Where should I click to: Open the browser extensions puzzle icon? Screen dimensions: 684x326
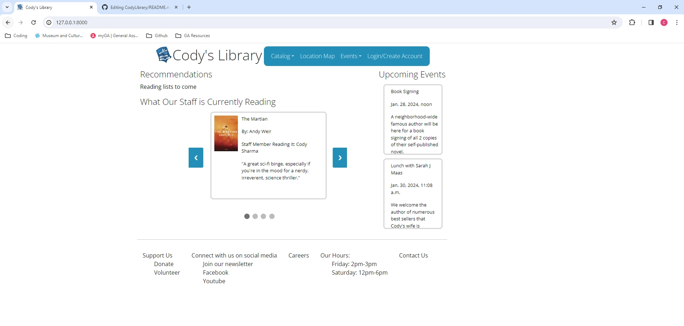632,22
